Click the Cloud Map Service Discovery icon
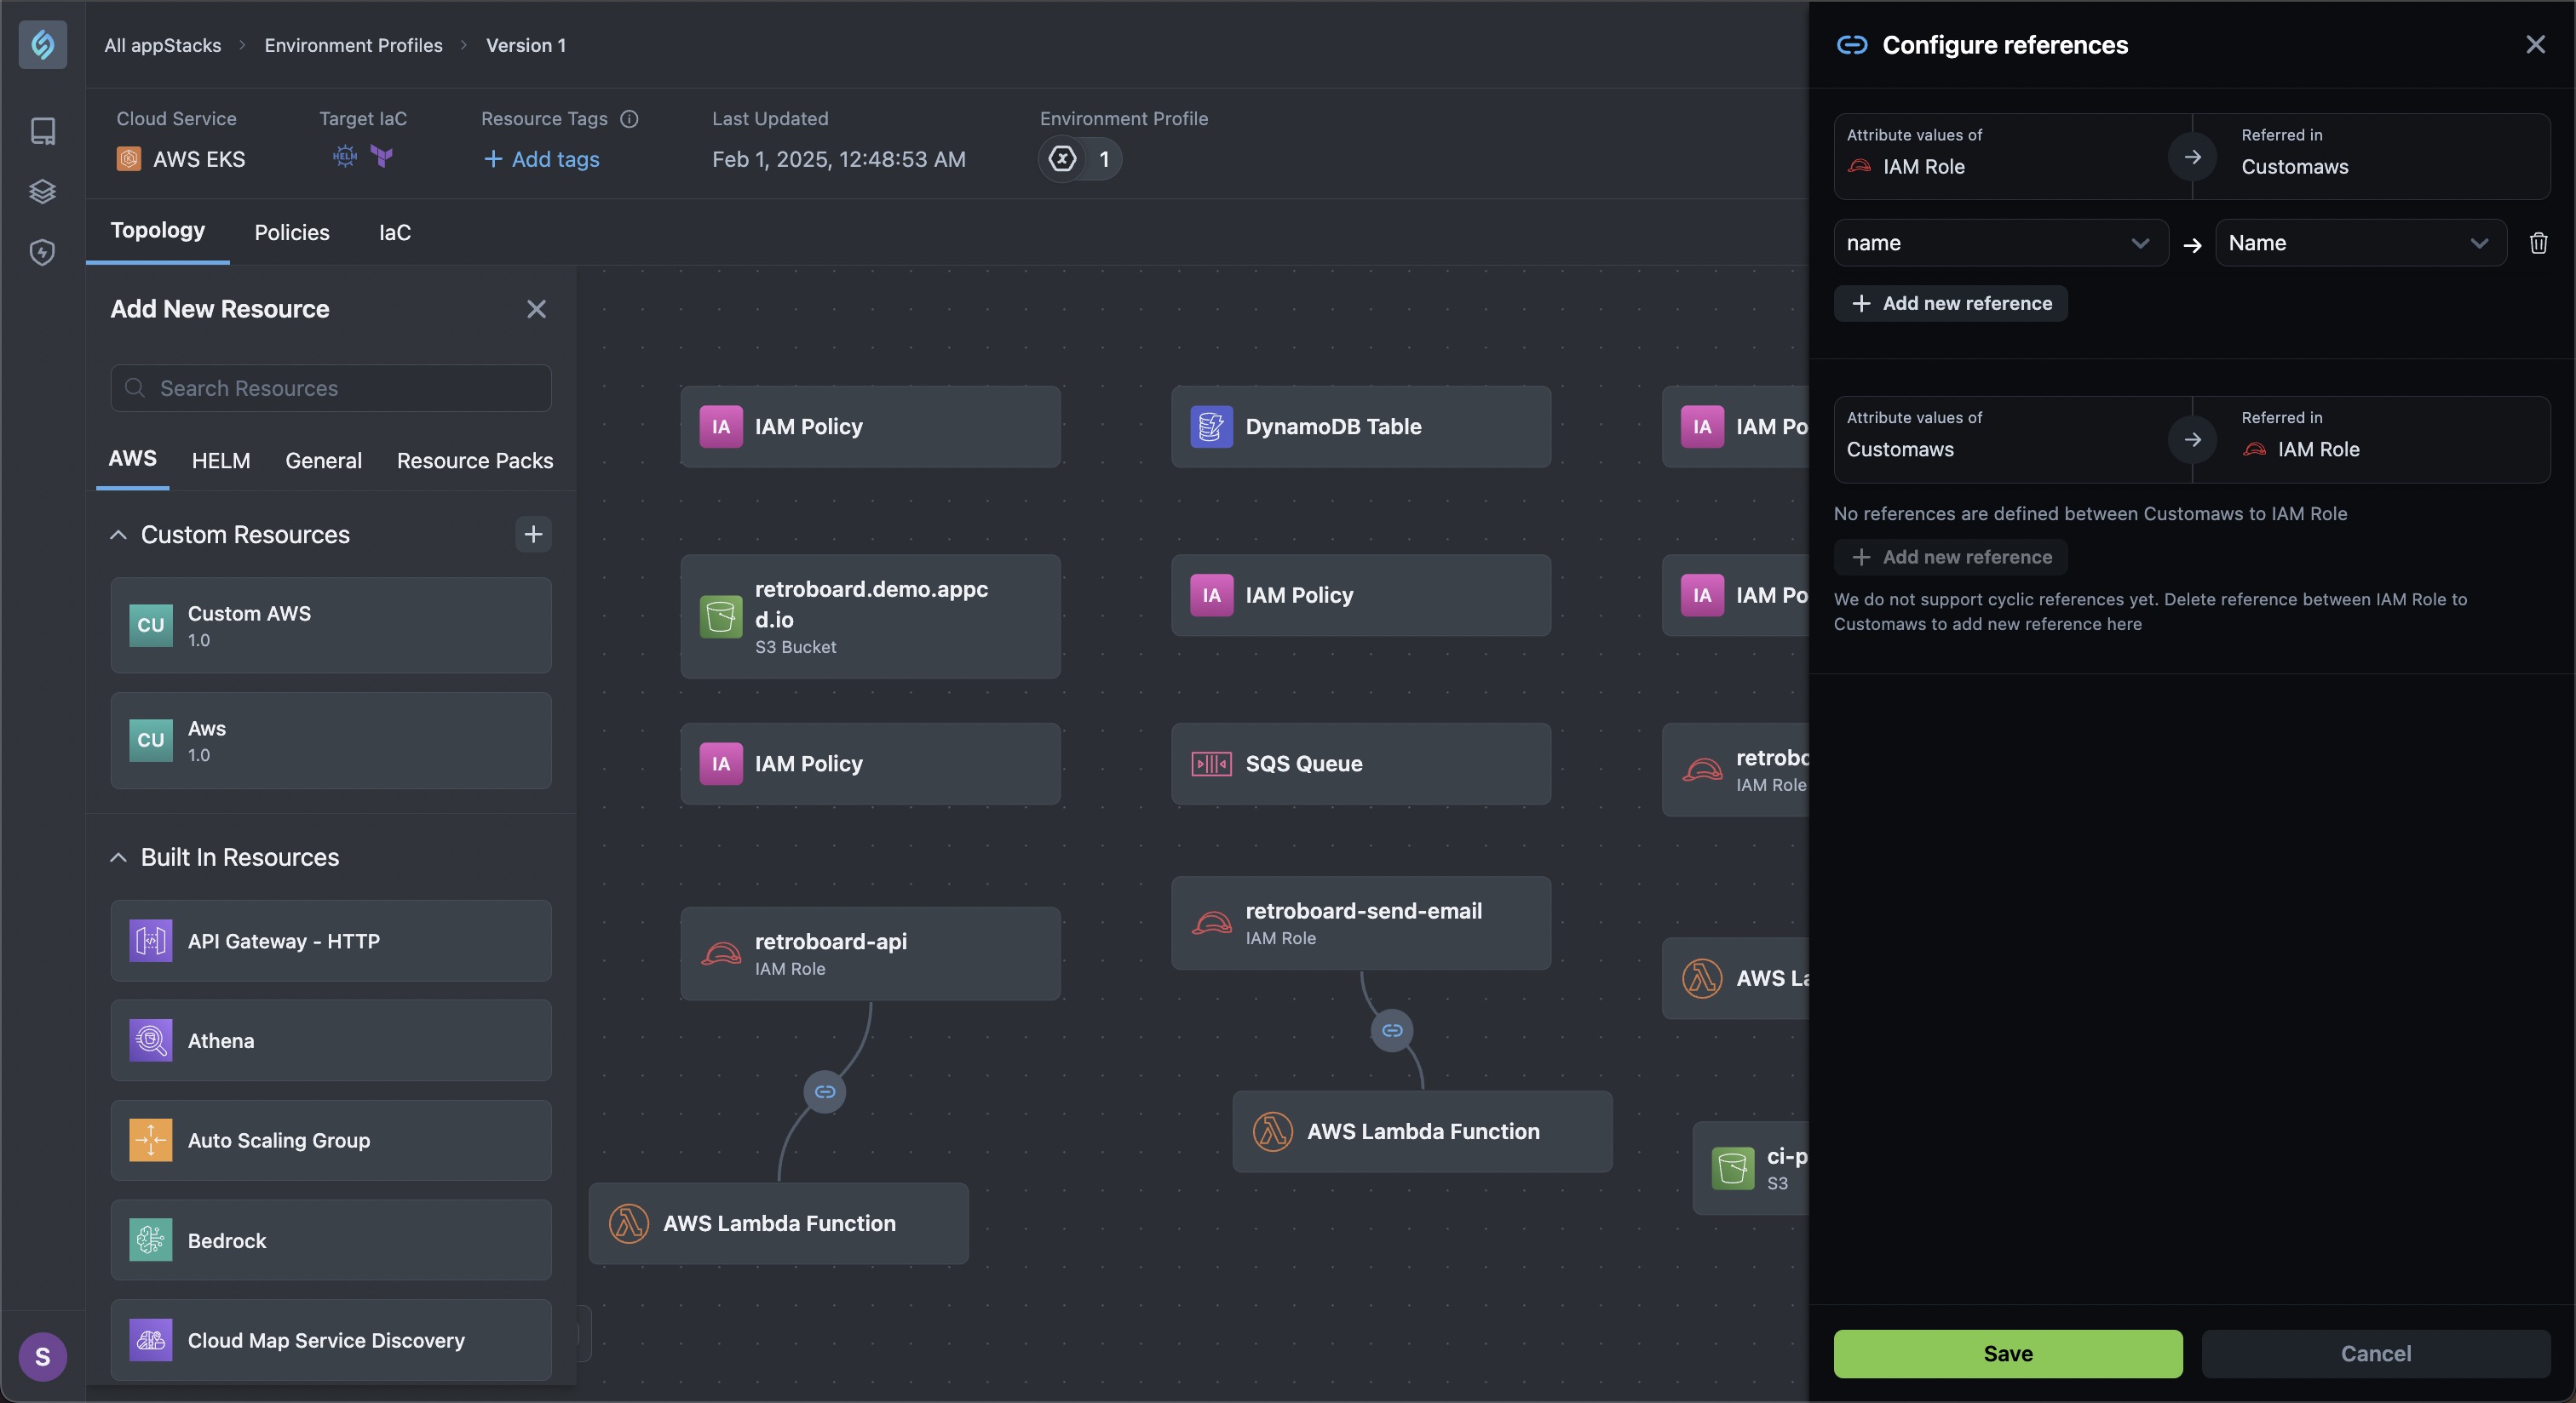This screenshot has height=1403, width=2576. [151, 1340]
